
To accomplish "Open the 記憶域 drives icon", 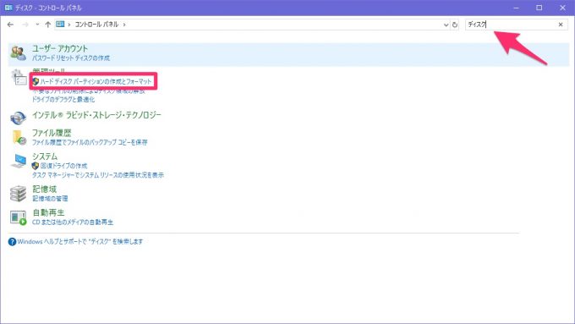I will [x=18, y=194].
